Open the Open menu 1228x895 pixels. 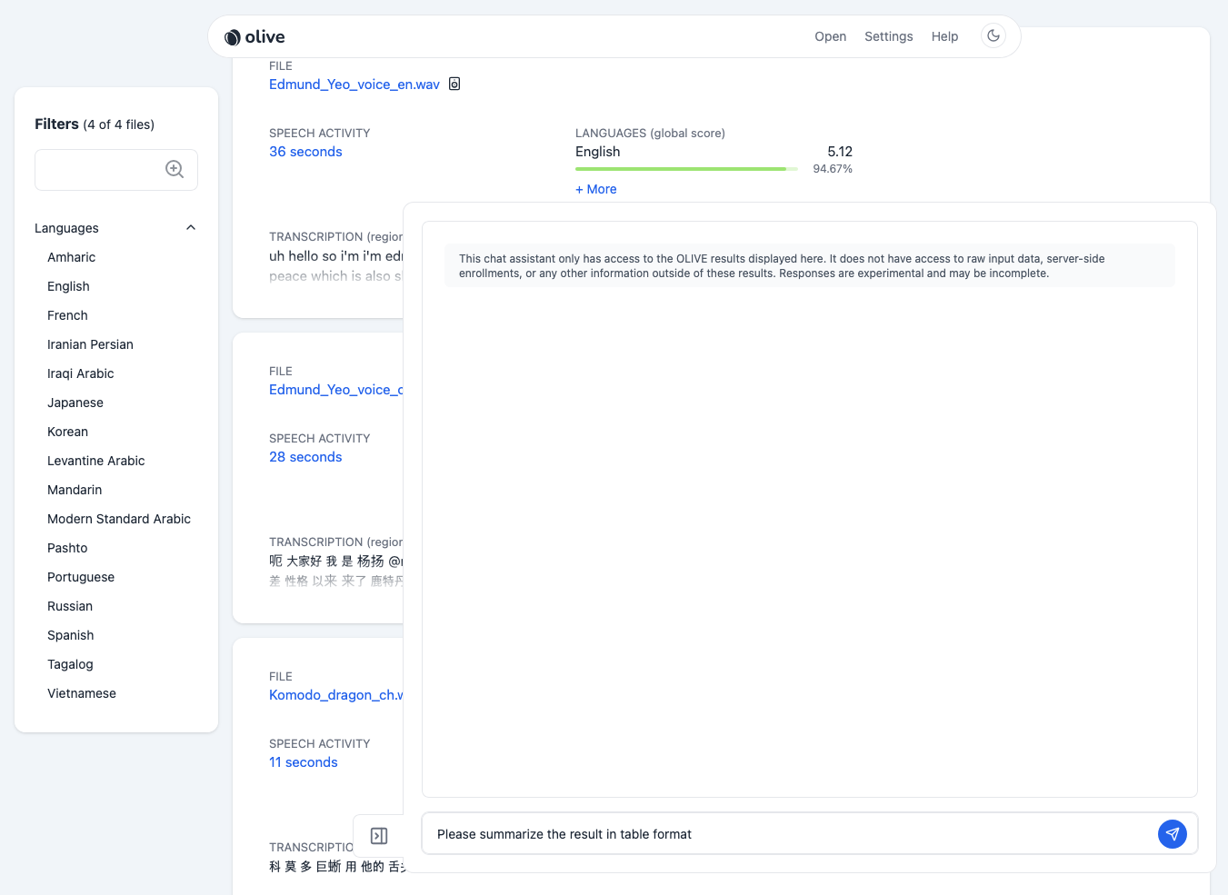830,36
